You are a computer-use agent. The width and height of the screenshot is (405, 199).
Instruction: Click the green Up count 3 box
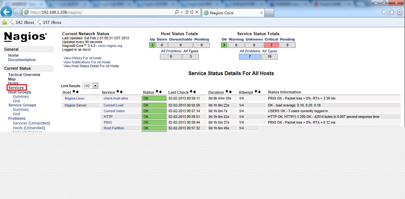point(152,45)
